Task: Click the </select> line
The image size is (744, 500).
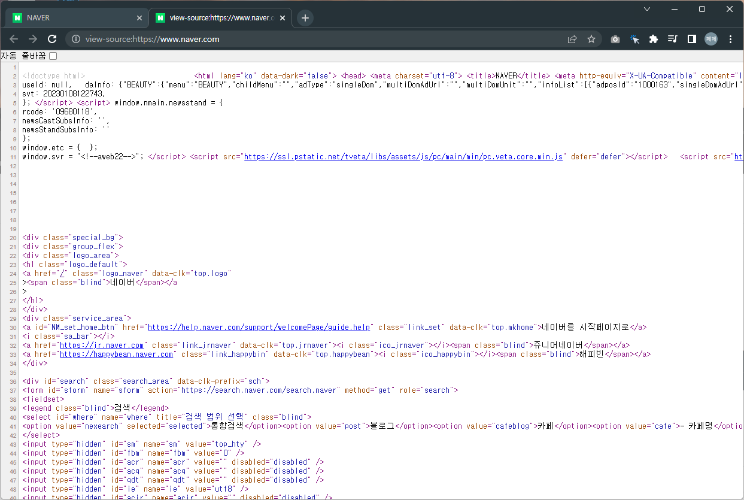Action: (x=41, y=435)
